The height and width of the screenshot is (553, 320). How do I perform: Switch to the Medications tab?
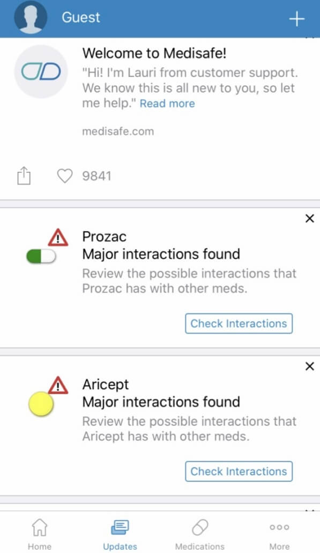[x=199, y=534]
